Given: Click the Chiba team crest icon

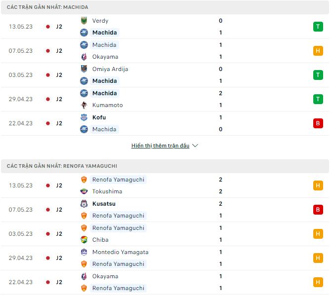Looking at the screenshot, I should (x=84, y=240).
